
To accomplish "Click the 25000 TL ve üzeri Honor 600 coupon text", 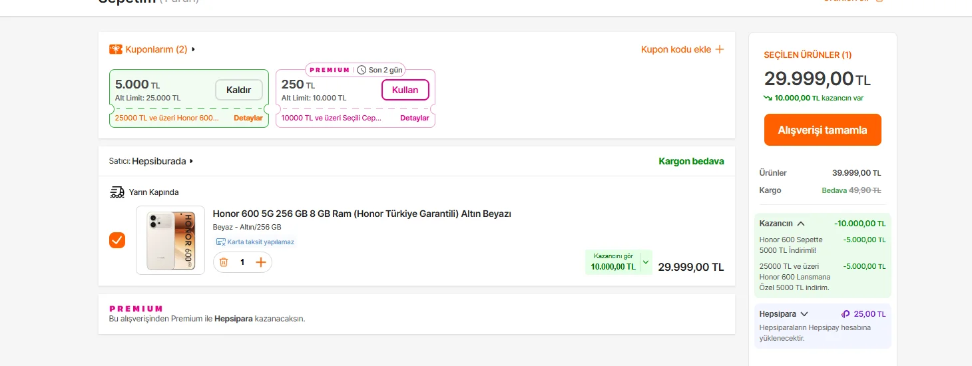I will (166, 118).
